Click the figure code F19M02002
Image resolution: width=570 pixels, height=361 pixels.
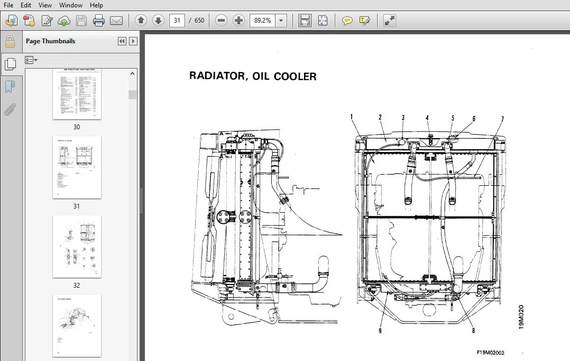click(490, 353)
